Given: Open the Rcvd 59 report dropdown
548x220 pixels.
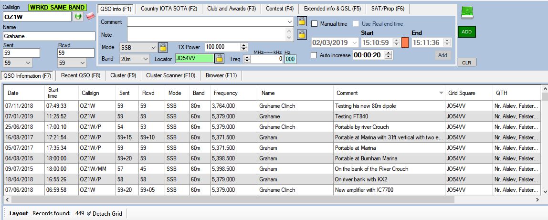Looking at the screenshot, I should [82, 63].
